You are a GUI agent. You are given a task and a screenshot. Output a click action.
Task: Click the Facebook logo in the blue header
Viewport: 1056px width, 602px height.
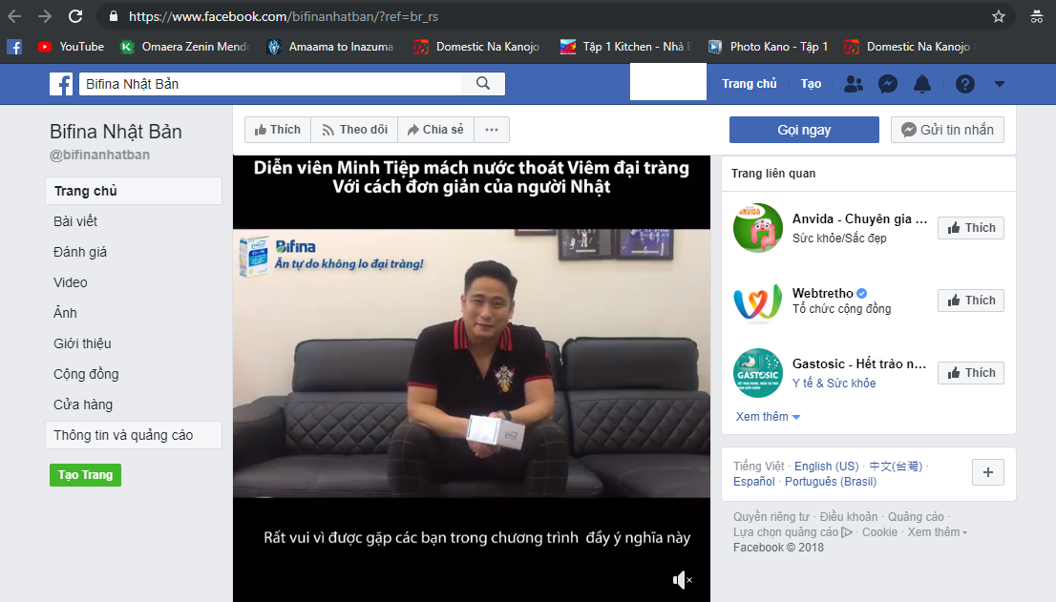pos(61,84)
